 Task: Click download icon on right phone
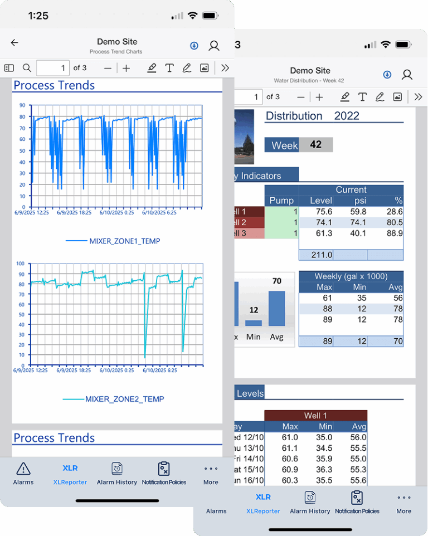pyautogui.click(x=387, y=75)
